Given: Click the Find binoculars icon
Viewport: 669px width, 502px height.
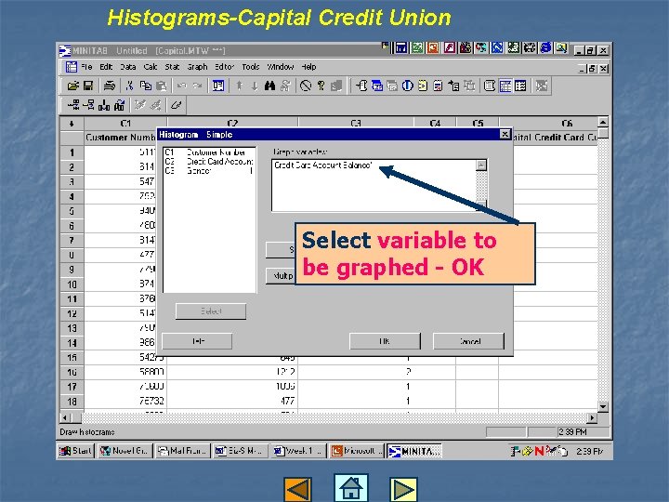Looking at the screenshot, I should [x=269, y=86].
